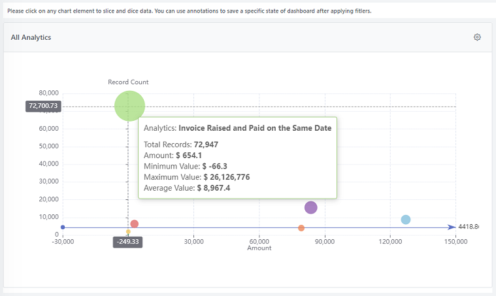Click the arrowhead ending the average line

coord(452,227)
